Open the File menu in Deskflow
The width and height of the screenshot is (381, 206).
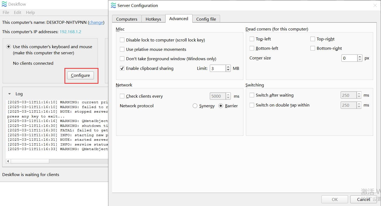tap(6, 12)
